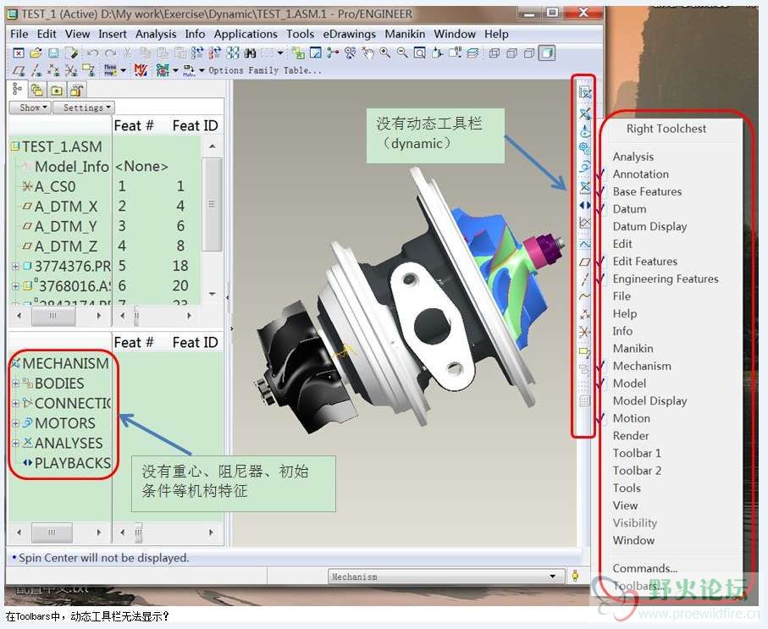Open the Insert menu
Viewport: 768px width, 629px height.
[x=112, y=34]
